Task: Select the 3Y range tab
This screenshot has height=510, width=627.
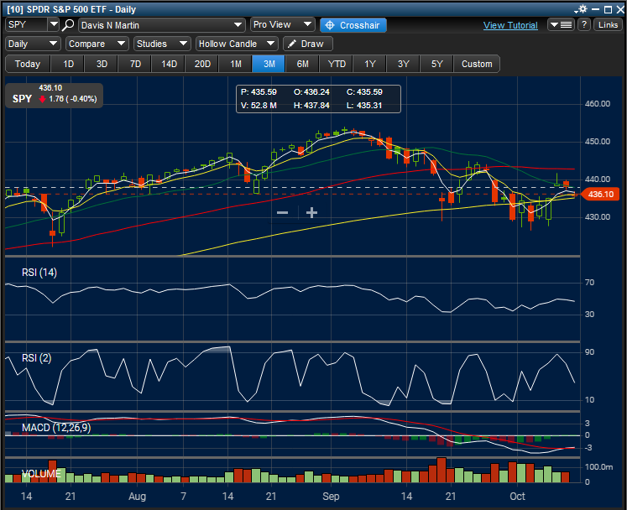Action: click(403, 64)
